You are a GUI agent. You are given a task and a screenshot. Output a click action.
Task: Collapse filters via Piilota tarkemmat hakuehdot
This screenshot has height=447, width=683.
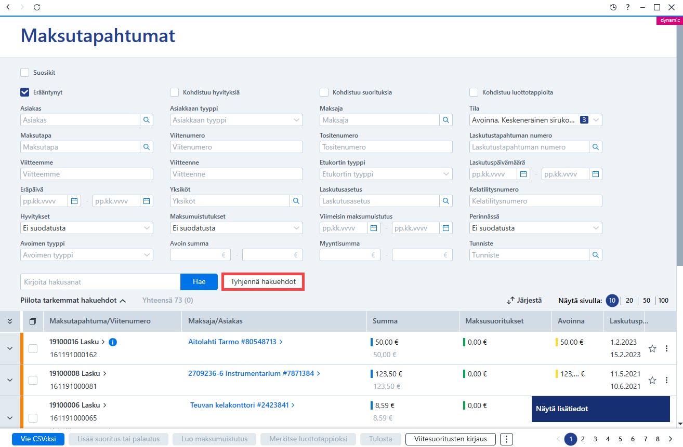coord(73,300)
